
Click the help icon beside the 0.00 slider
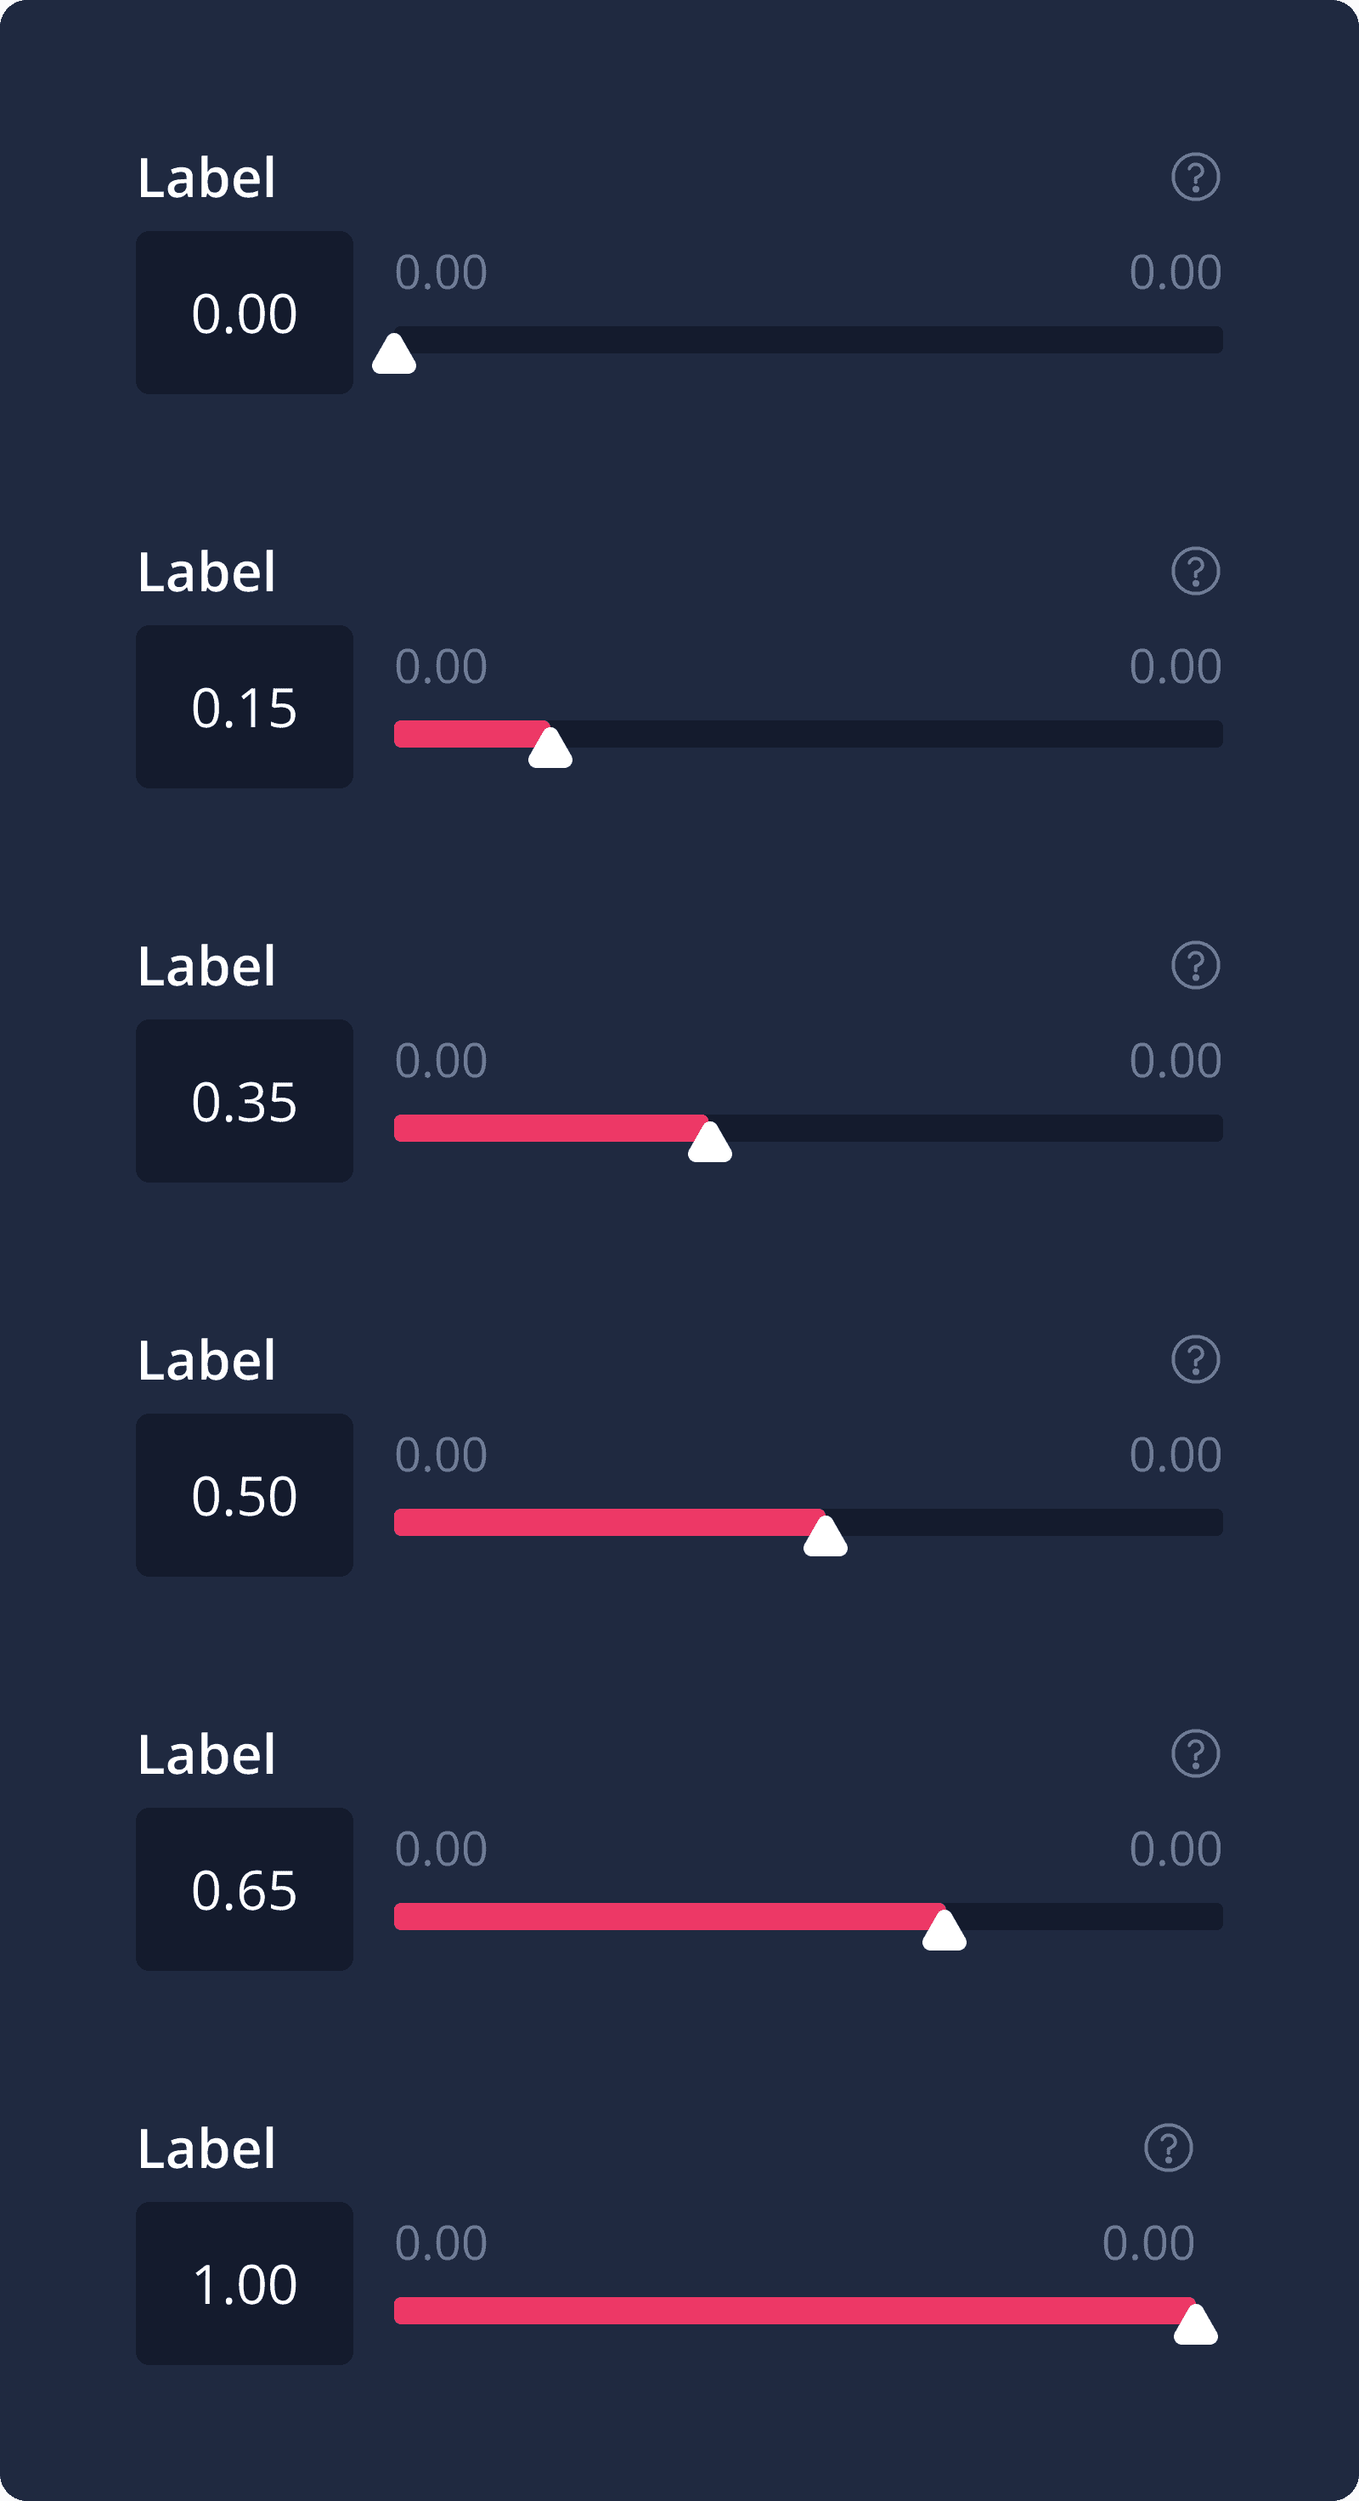(x=1195, y=177)
